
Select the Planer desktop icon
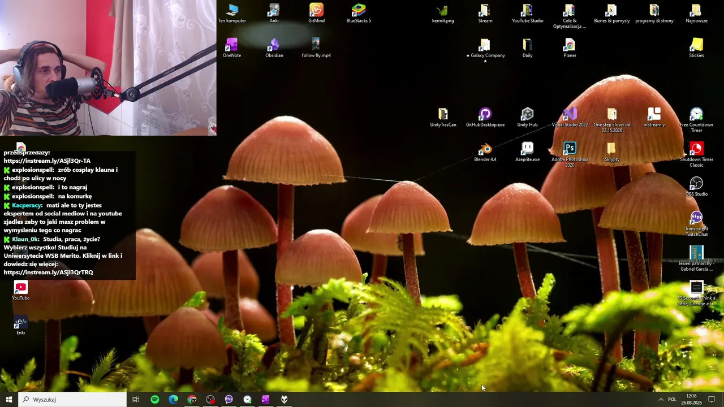click(570, 48)
